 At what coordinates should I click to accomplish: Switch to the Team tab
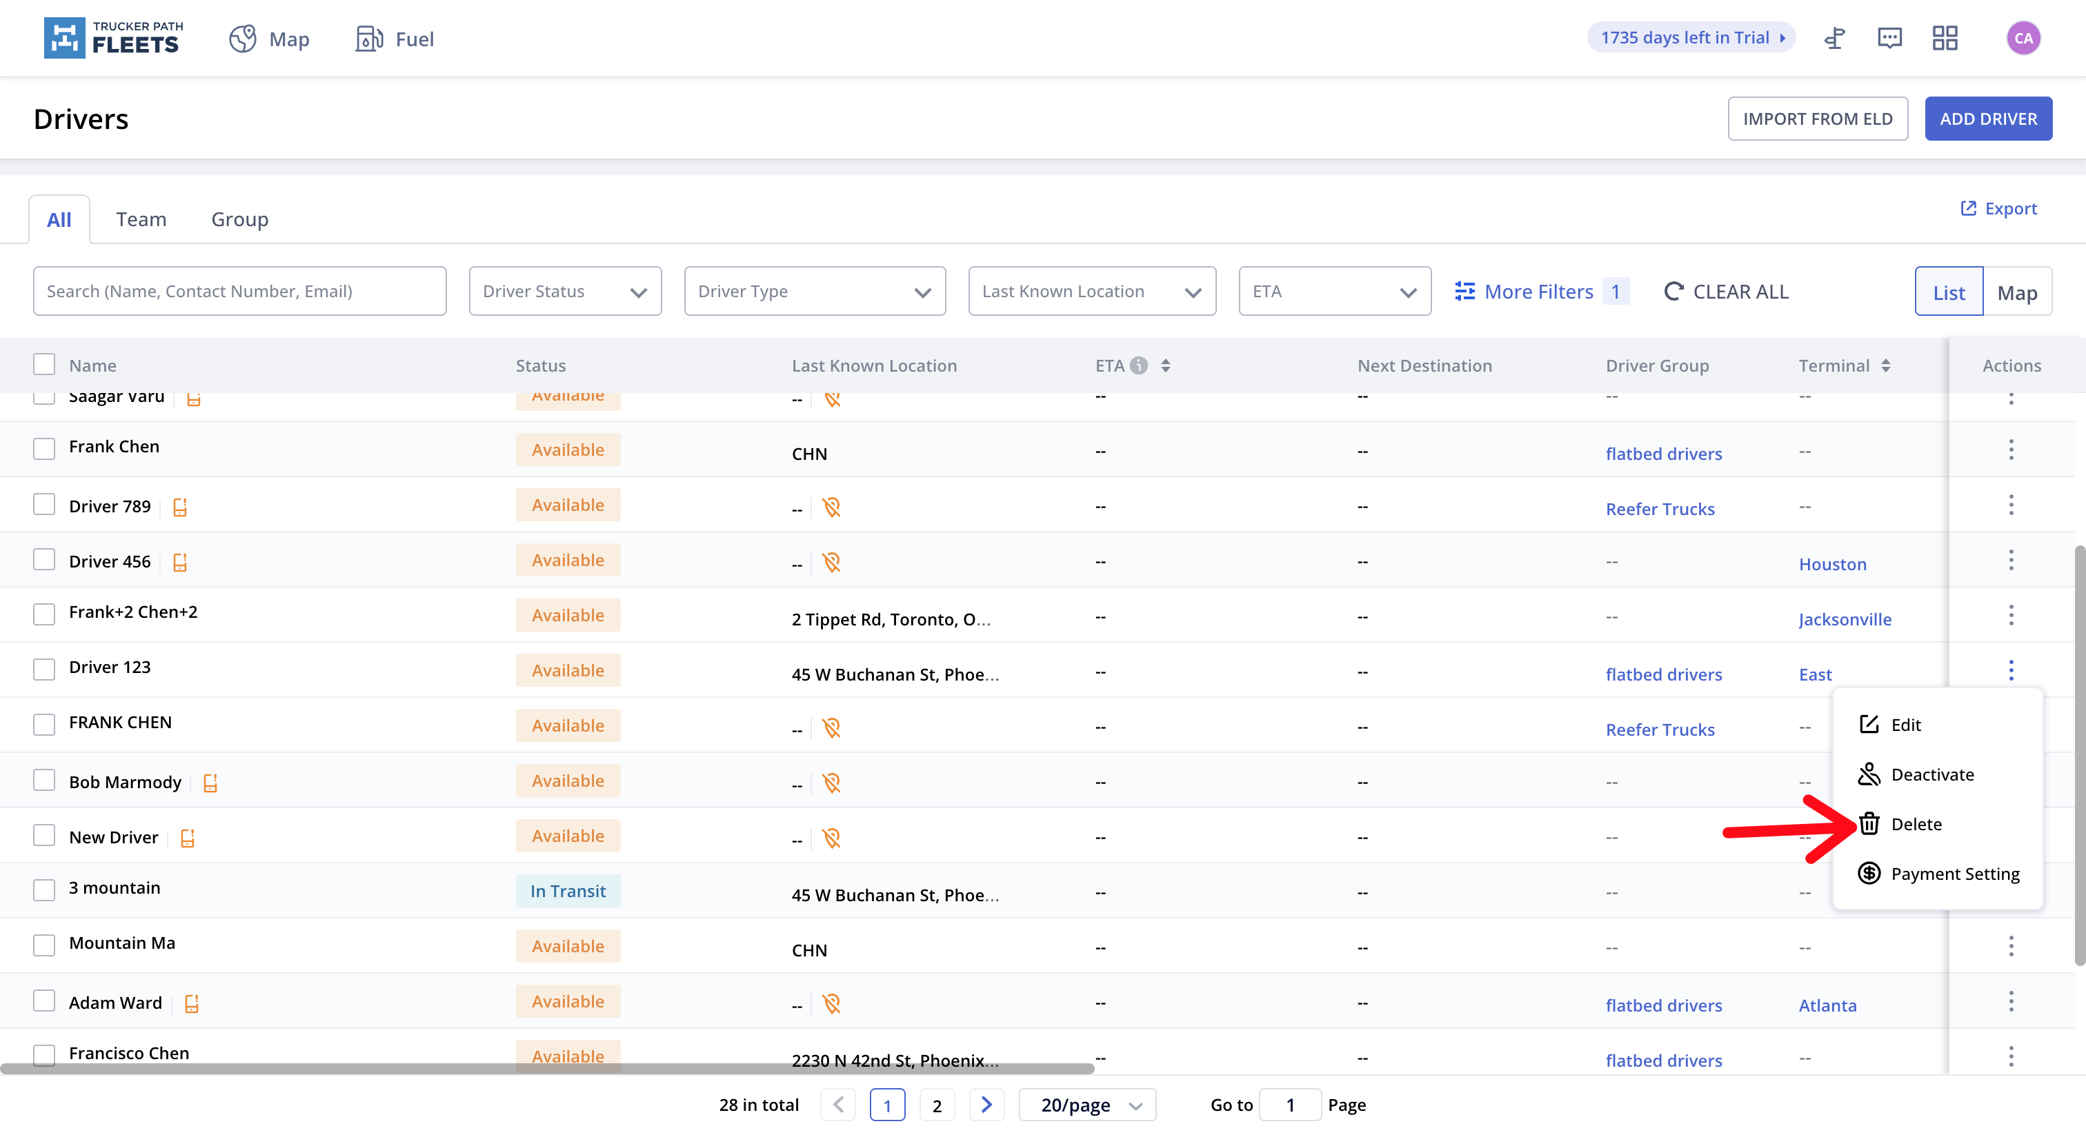(141, 219)
